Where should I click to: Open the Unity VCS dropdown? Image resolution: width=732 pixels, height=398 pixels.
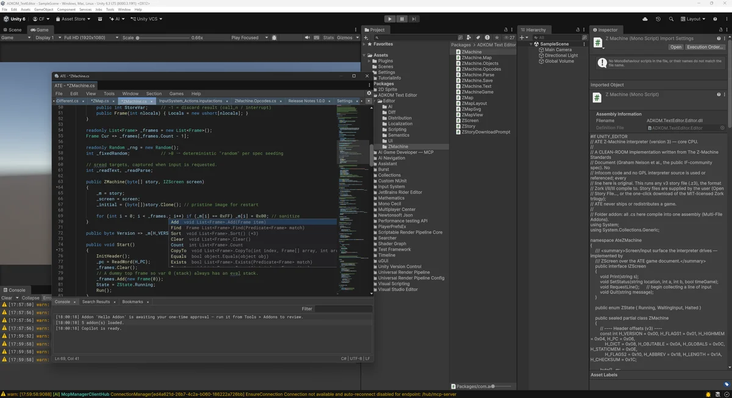tap(146, 19)
